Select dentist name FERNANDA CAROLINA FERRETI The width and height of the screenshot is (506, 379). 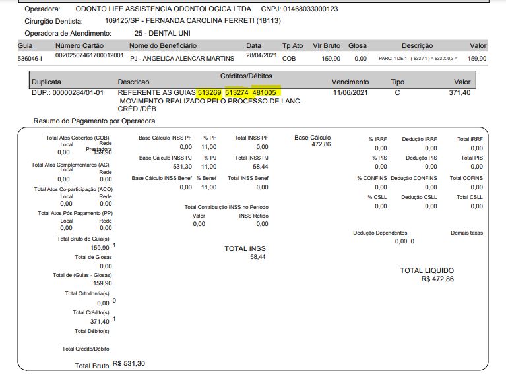[200, 20]
